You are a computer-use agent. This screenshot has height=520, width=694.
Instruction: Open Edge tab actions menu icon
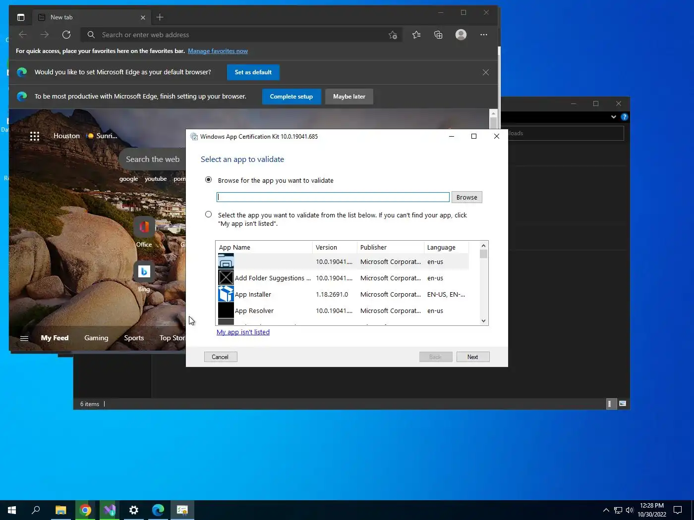[21, 17]
